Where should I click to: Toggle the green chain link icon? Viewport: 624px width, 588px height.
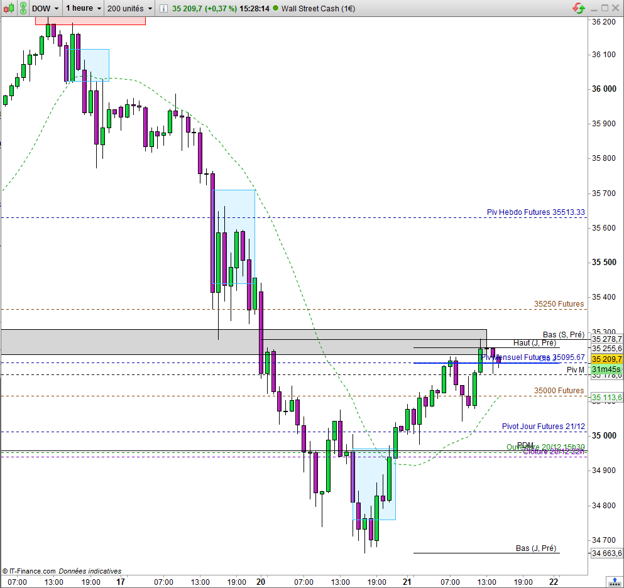pyautogui.click(x=23, y=8)
